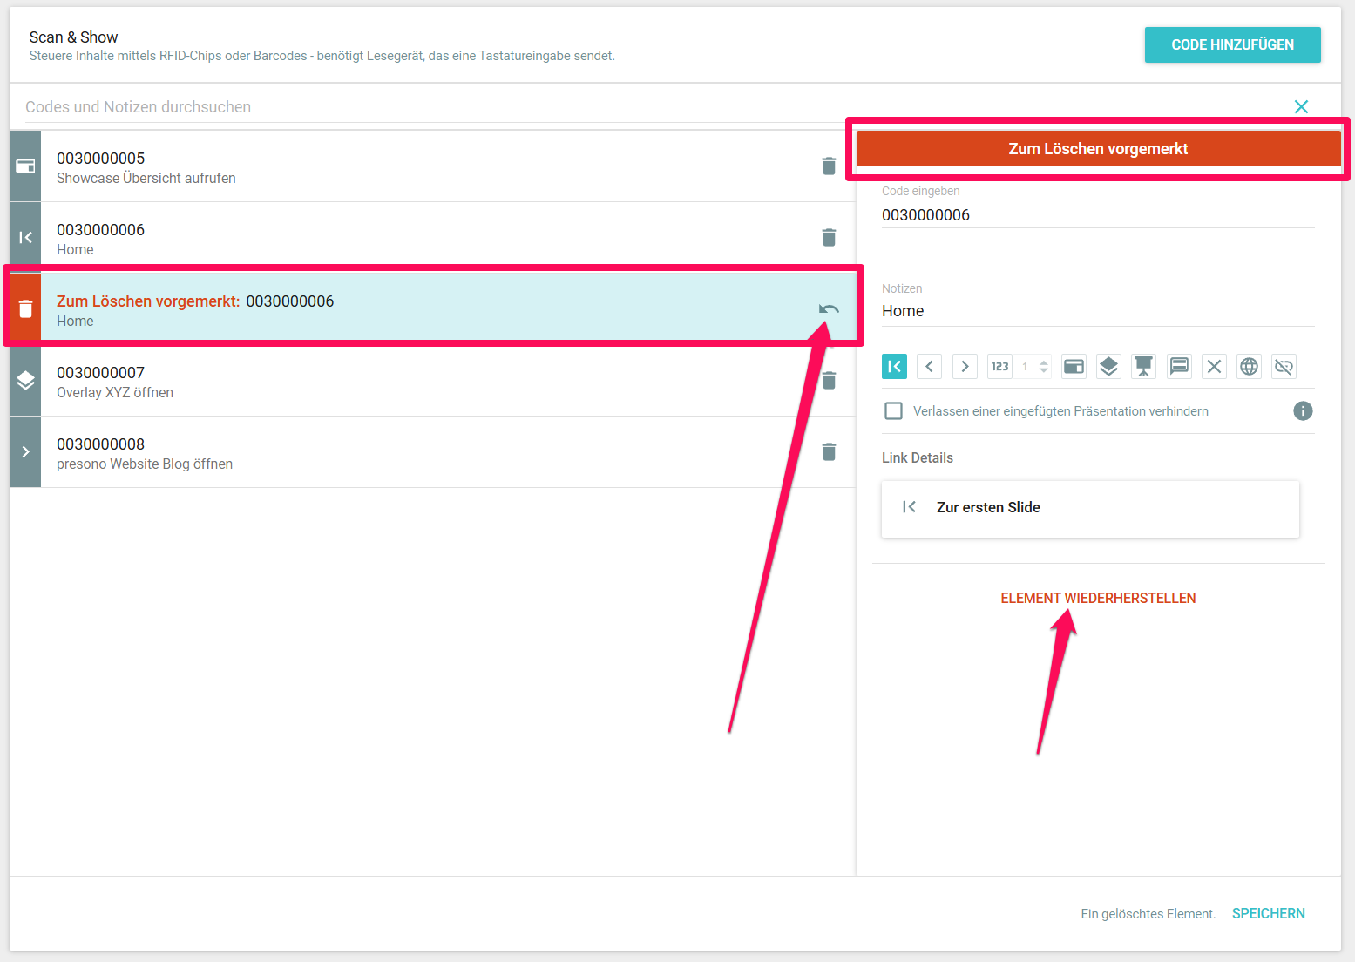This screenshot has height=962, width=1355.
Task: Click ELEMENT WIEDERHERSTELLEN to restore item
Action: (1098, 599)
